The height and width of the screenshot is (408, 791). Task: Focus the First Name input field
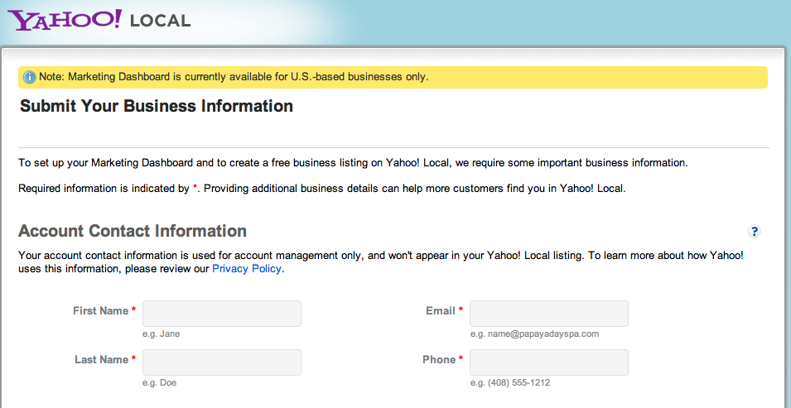(x=222, y=314)
